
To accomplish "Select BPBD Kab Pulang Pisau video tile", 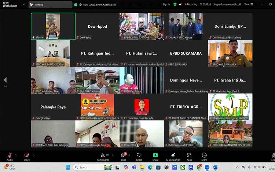I will [x=53, y=80].
